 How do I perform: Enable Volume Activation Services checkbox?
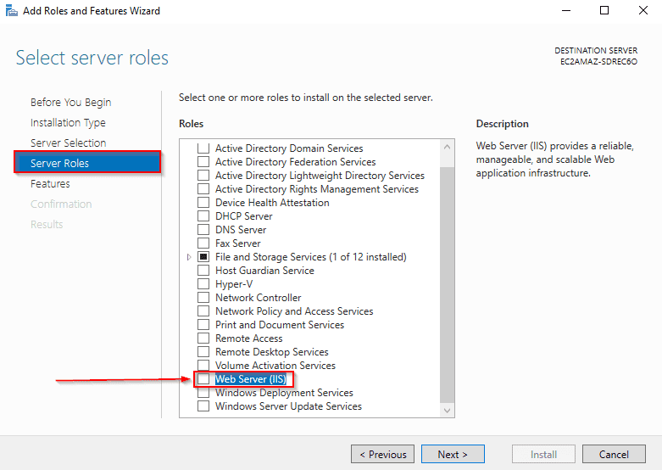203,365
